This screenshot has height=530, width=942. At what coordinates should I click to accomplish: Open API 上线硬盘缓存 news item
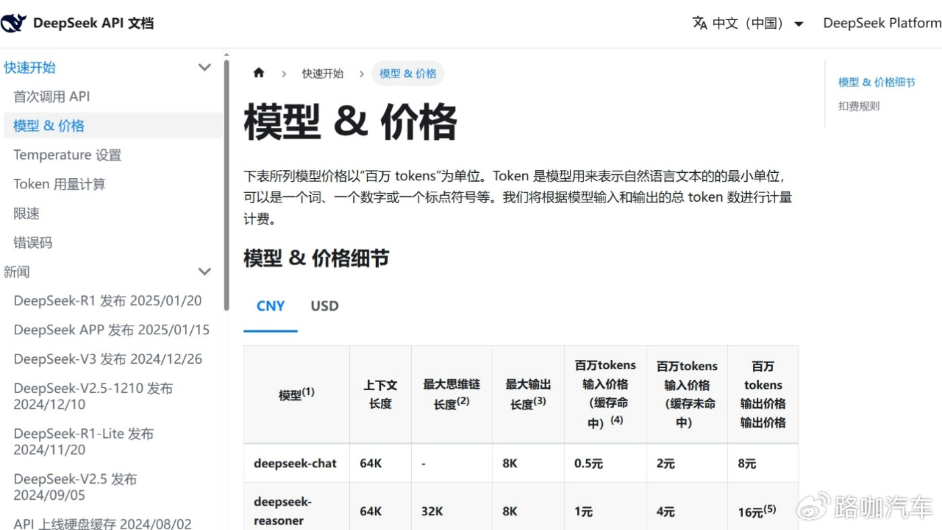coord(102,524)
